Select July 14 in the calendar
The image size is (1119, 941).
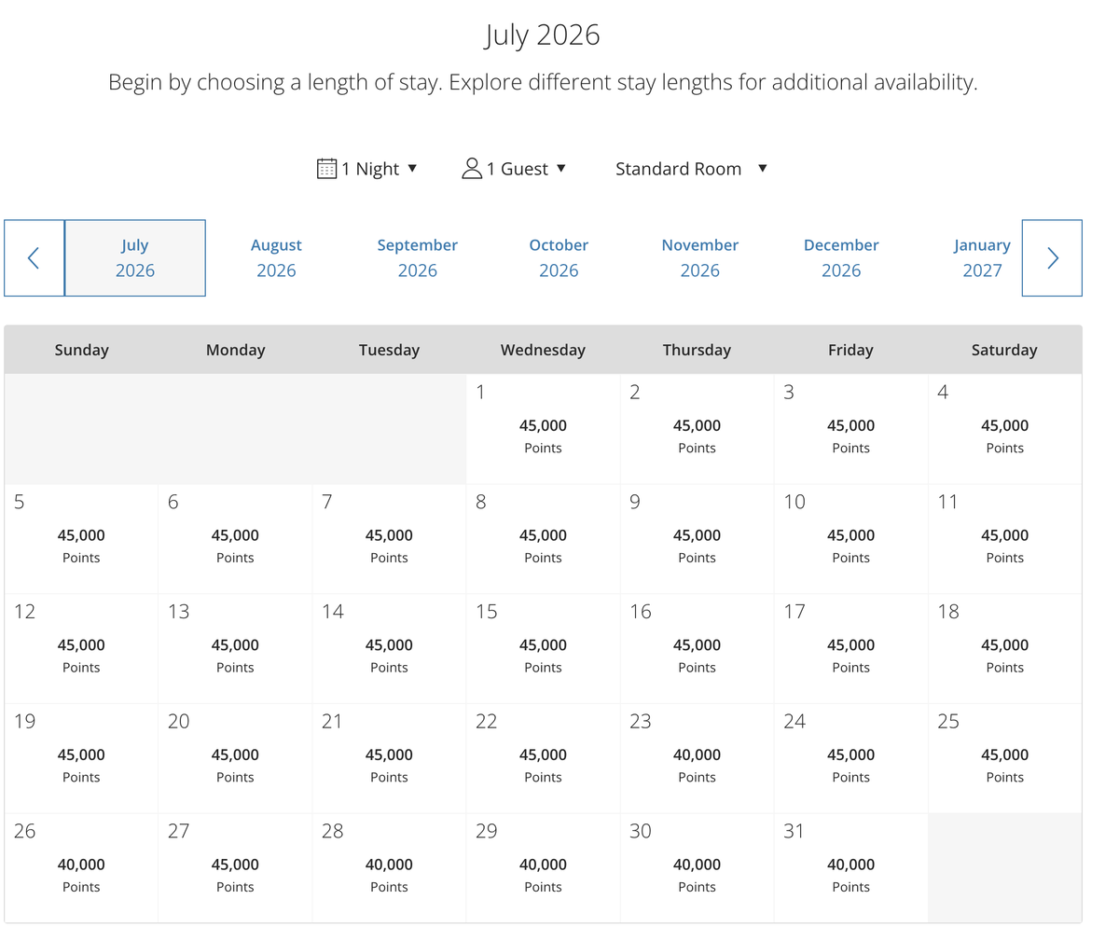click(389, 648)
